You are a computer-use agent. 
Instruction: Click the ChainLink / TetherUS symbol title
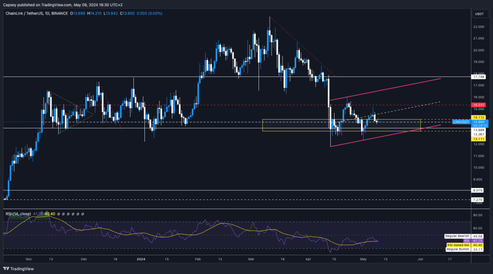point(37,13)
